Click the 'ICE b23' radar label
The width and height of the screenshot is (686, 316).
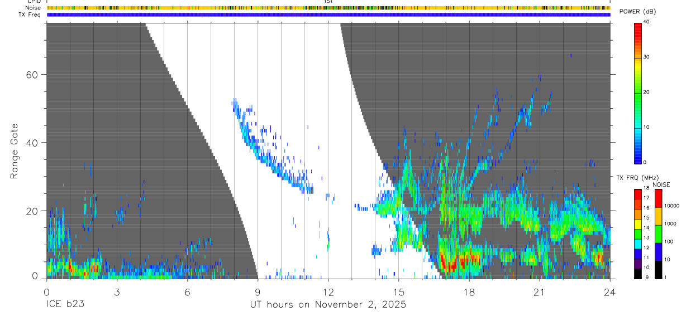(x=66, y=305)
